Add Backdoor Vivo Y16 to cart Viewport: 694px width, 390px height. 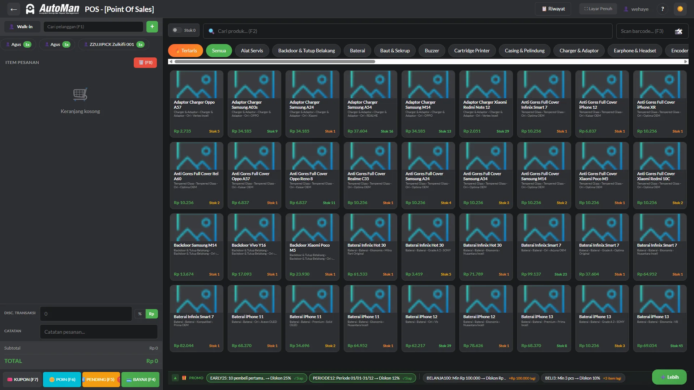[254, 247]
